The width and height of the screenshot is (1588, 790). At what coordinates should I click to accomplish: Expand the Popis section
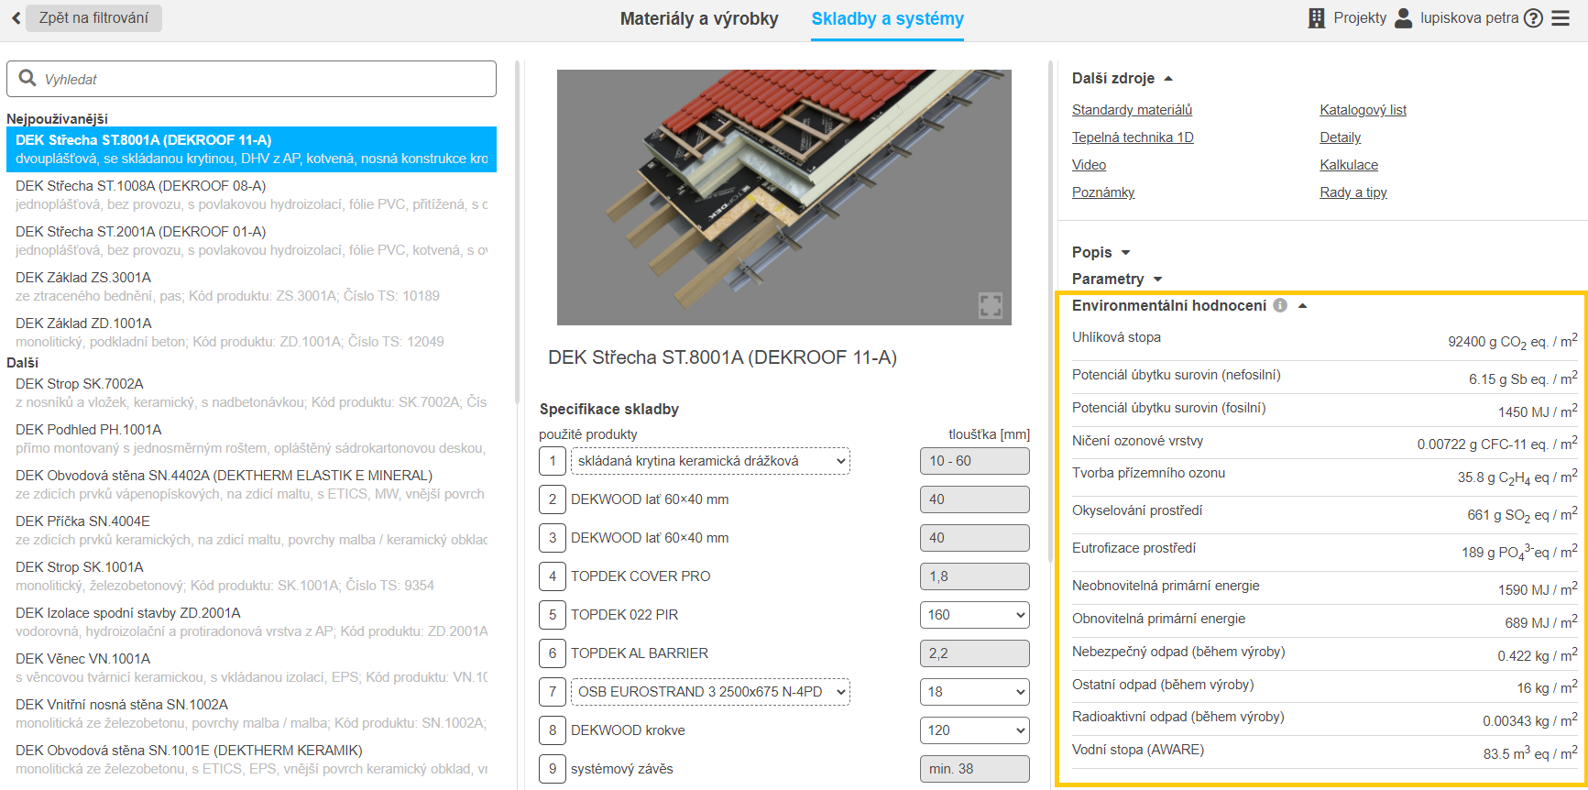pyautogui.click(x=1101, y=252)
